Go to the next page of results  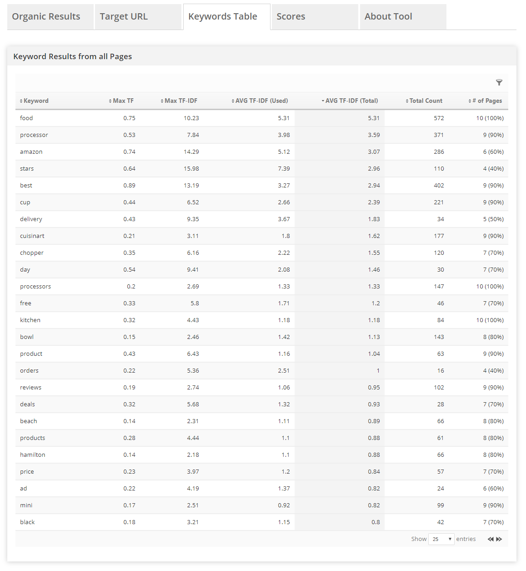click(x=499, y=539)
